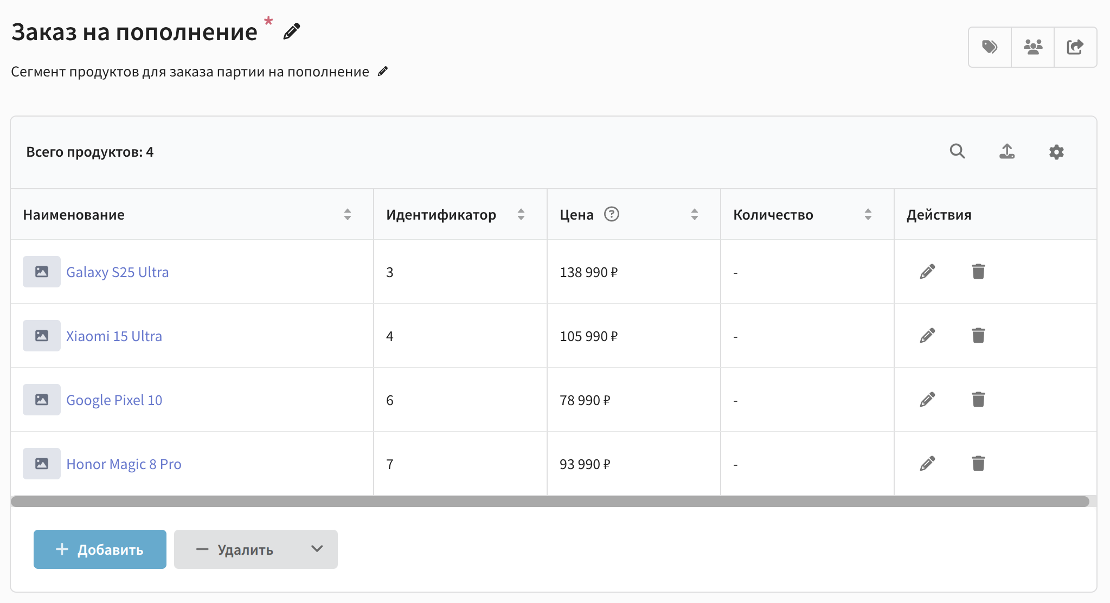Open the tags icon button

[x=990, y=47]
